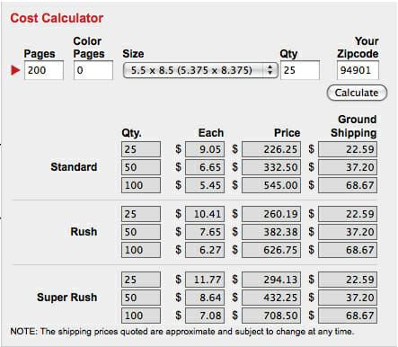Click the Standard each price 6.65 field
This screenshot has width=398, height=347.
pyautogui.click(x=205, y=167)
